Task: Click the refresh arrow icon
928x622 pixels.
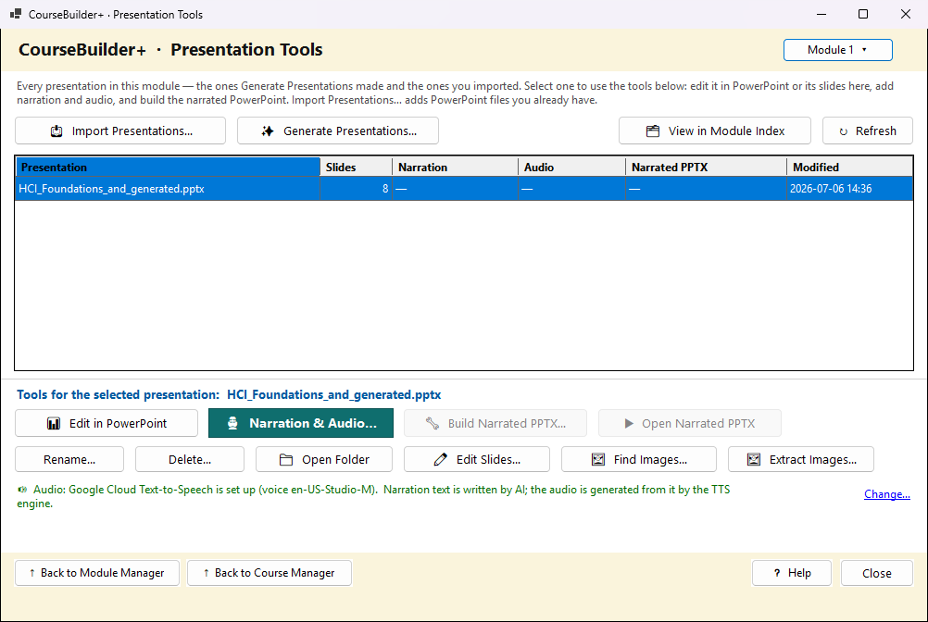Action: click(x=844, y=131)
